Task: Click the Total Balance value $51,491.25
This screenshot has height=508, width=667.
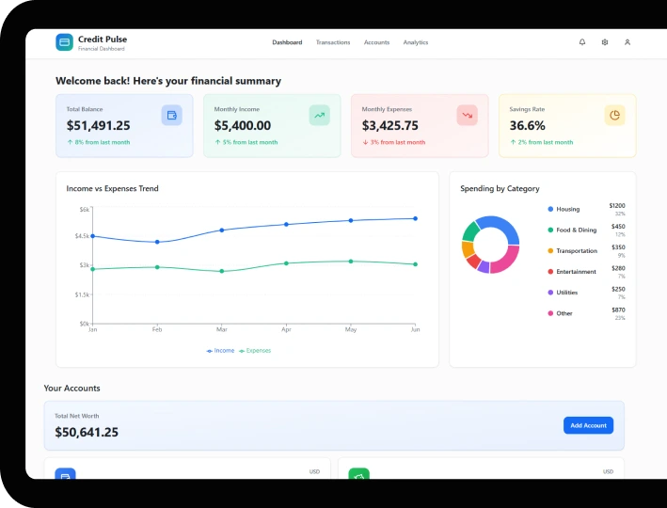Action: pyautogui.click(x=98, y=125)
